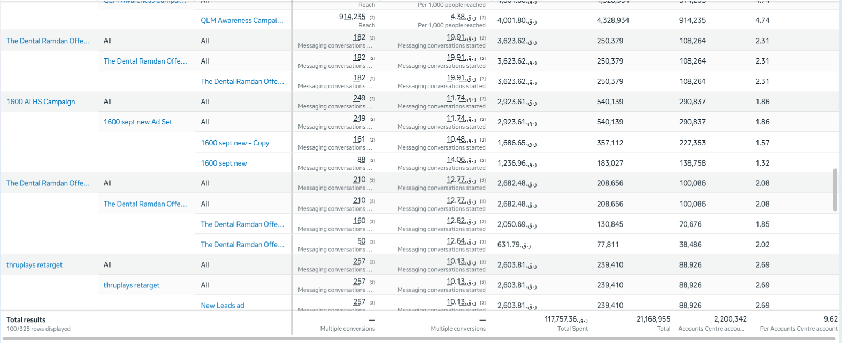Click the vertical scrollbar thumb
This screenshot has height=343, width=842.
pyautogui.click(x=835, y=190)
